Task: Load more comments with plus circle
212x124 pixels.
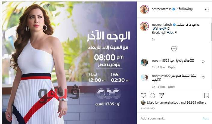Action: 174,49
